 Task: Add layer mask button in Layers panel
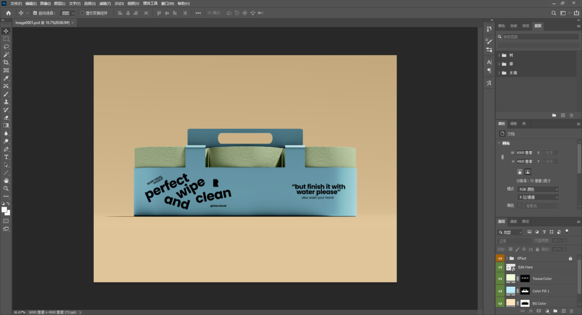[x=539, y=311]
